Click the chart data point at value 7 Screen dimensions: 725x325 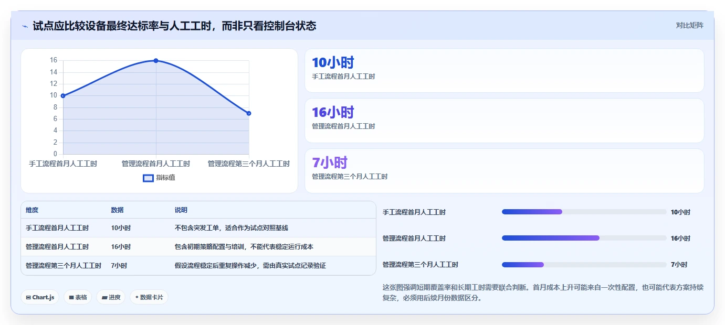pos(249,113)
